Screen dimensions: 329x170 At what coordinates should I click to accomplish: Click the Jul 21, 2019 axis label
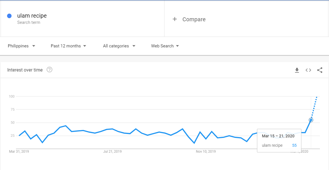(112, 152)
